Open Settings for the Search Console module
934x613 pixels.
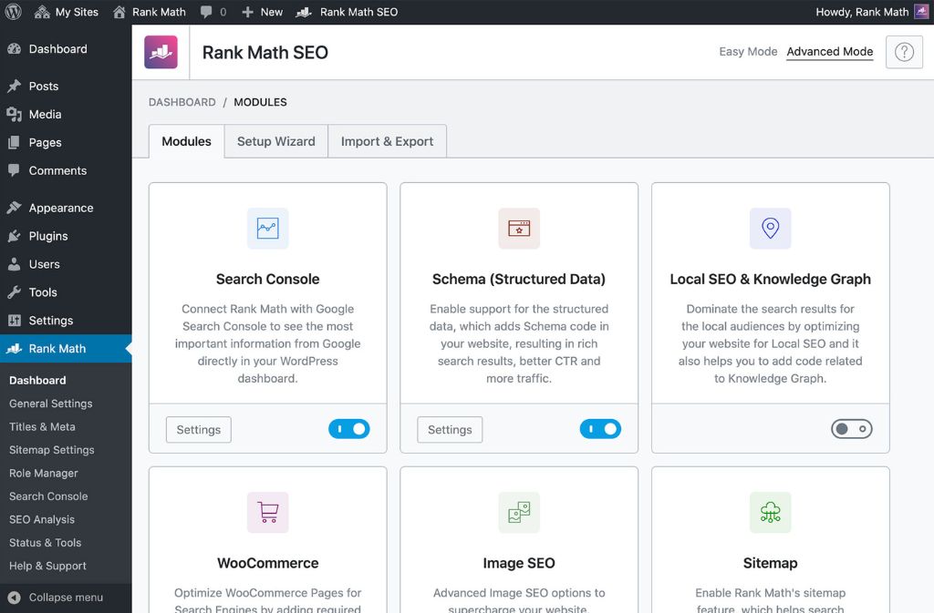pyautogui.click(x=198, y=430)
